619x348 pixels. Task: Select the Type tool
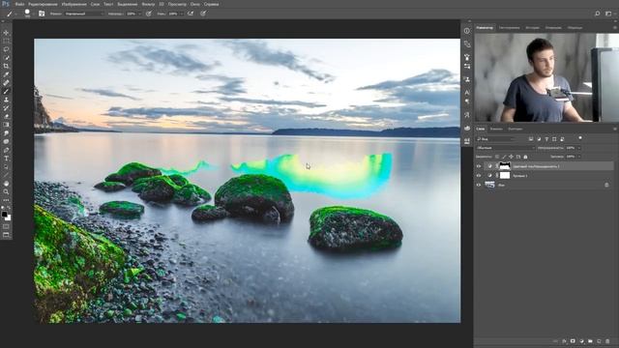click(x=6, y=159)
